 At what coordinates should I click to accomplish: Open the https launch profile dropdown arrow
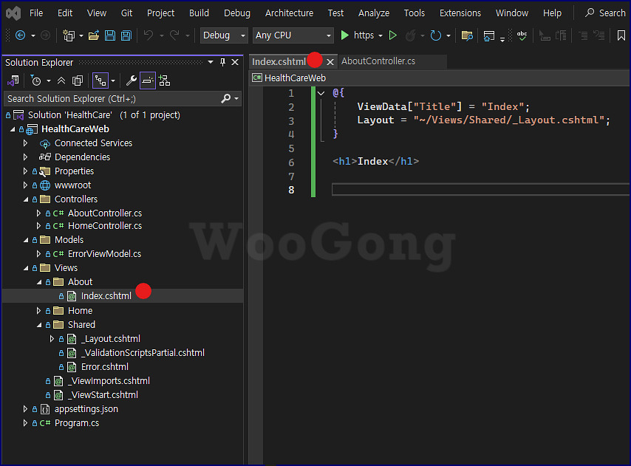[381, 35]
